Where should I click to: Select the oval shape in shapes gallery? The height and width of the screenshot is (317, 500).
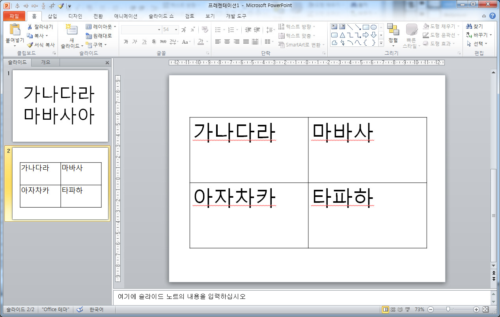pos(373,27)
